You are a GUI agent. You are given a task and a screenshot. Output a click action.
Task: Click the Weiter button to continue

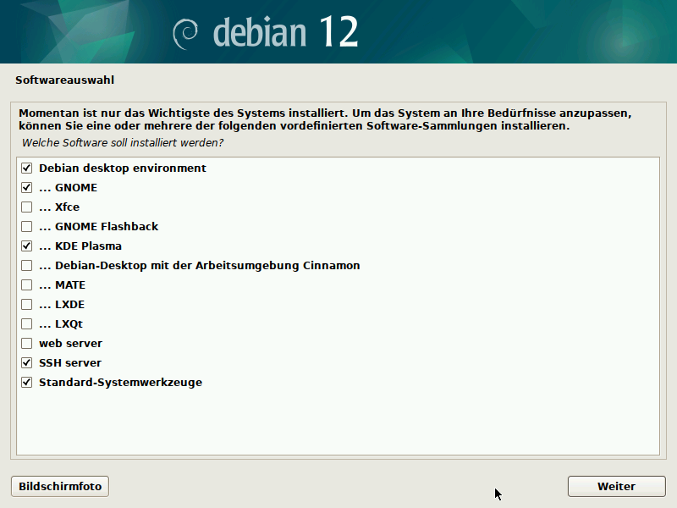(615, 487)
